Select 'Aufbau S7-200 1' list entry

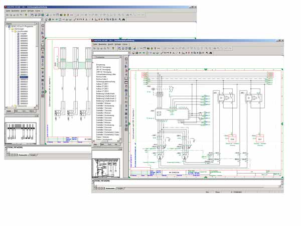click(102, 84)
